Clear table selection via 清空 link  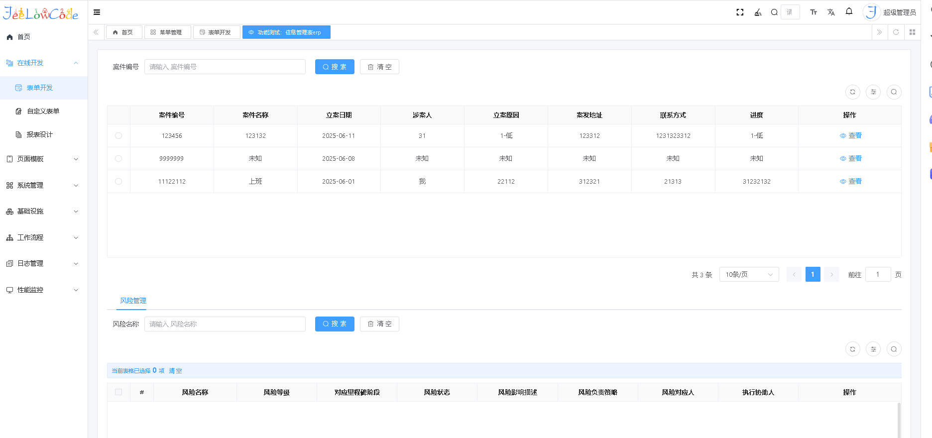tap(175, 371)
